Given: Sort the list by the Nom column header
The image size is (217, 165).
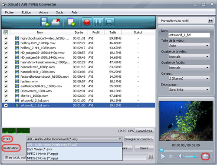Looking at the screenshot, I should 40,33.
